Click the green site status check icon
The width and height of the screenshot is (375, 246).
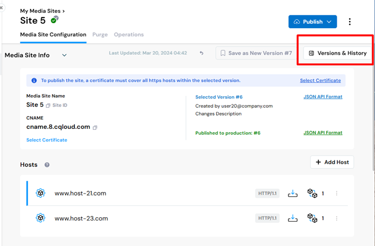point(54,20)
